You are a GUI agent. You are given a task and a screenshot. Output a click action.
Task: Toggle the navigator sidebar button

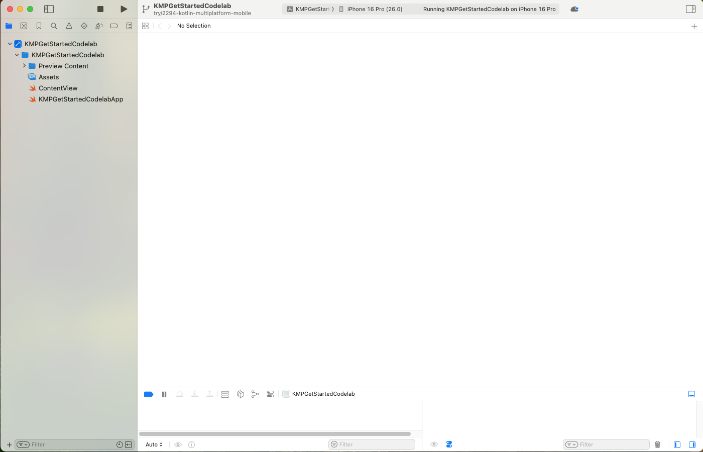(49, 9)
